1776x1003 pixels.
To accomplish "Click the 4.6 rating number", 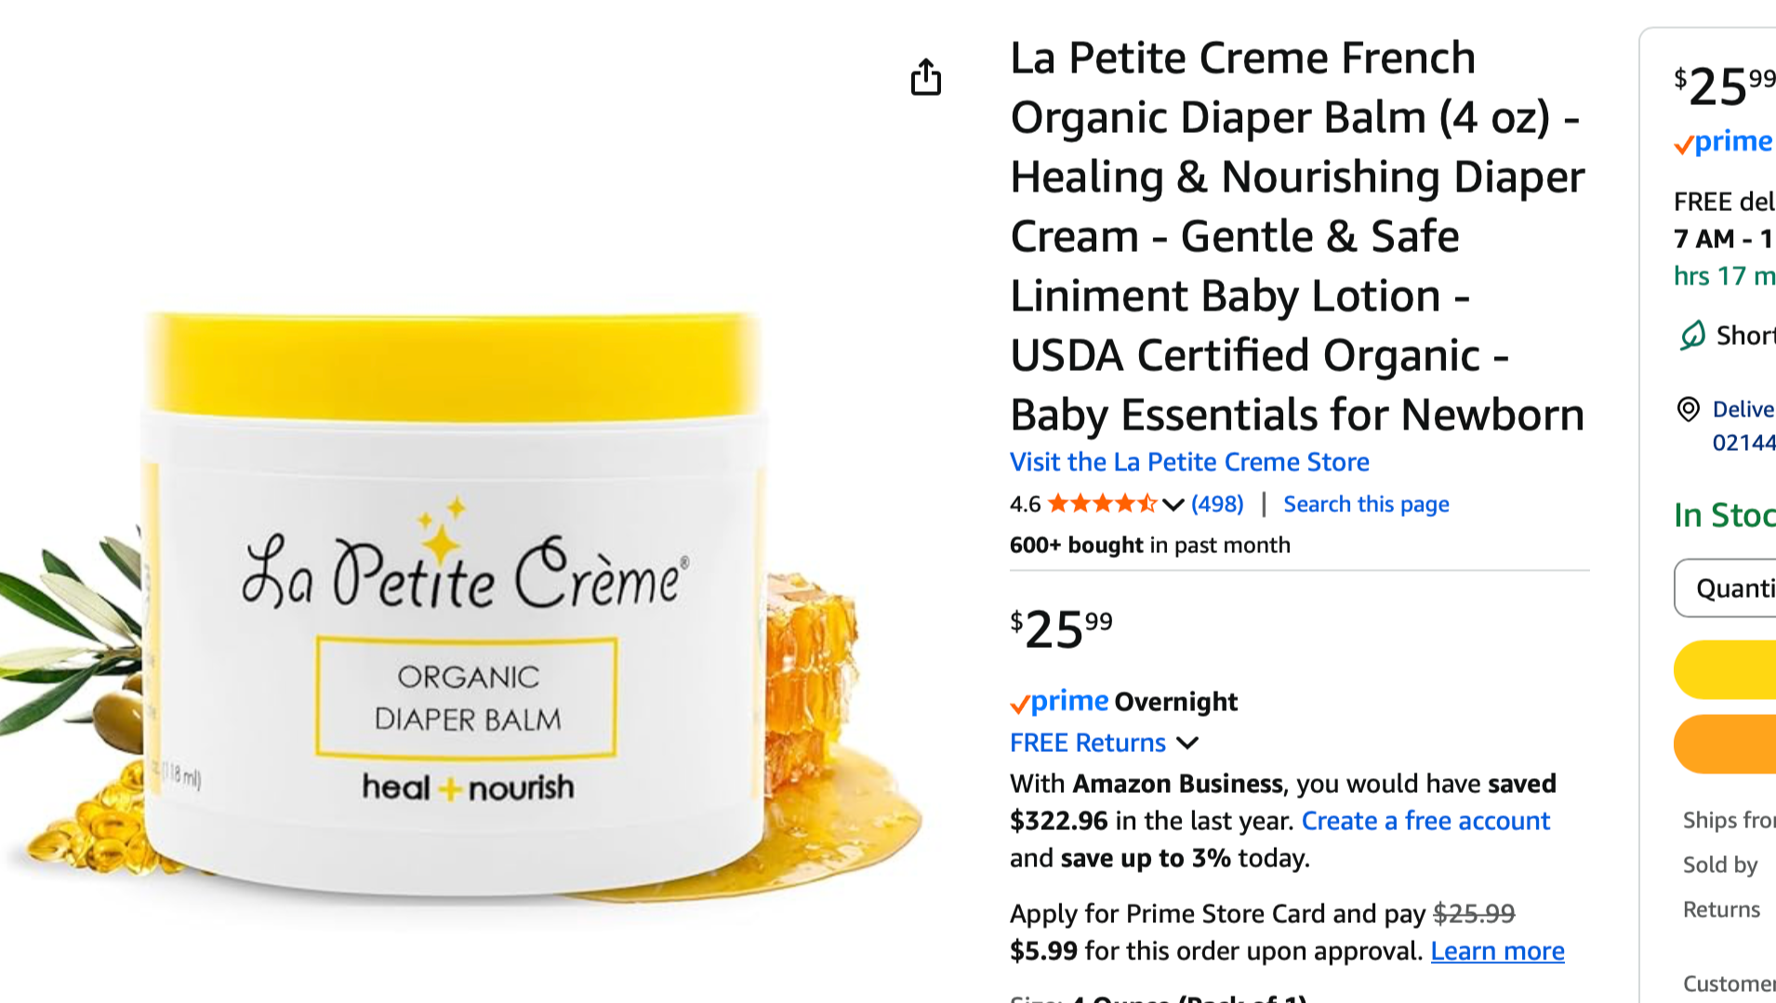I will [1025, 505].
